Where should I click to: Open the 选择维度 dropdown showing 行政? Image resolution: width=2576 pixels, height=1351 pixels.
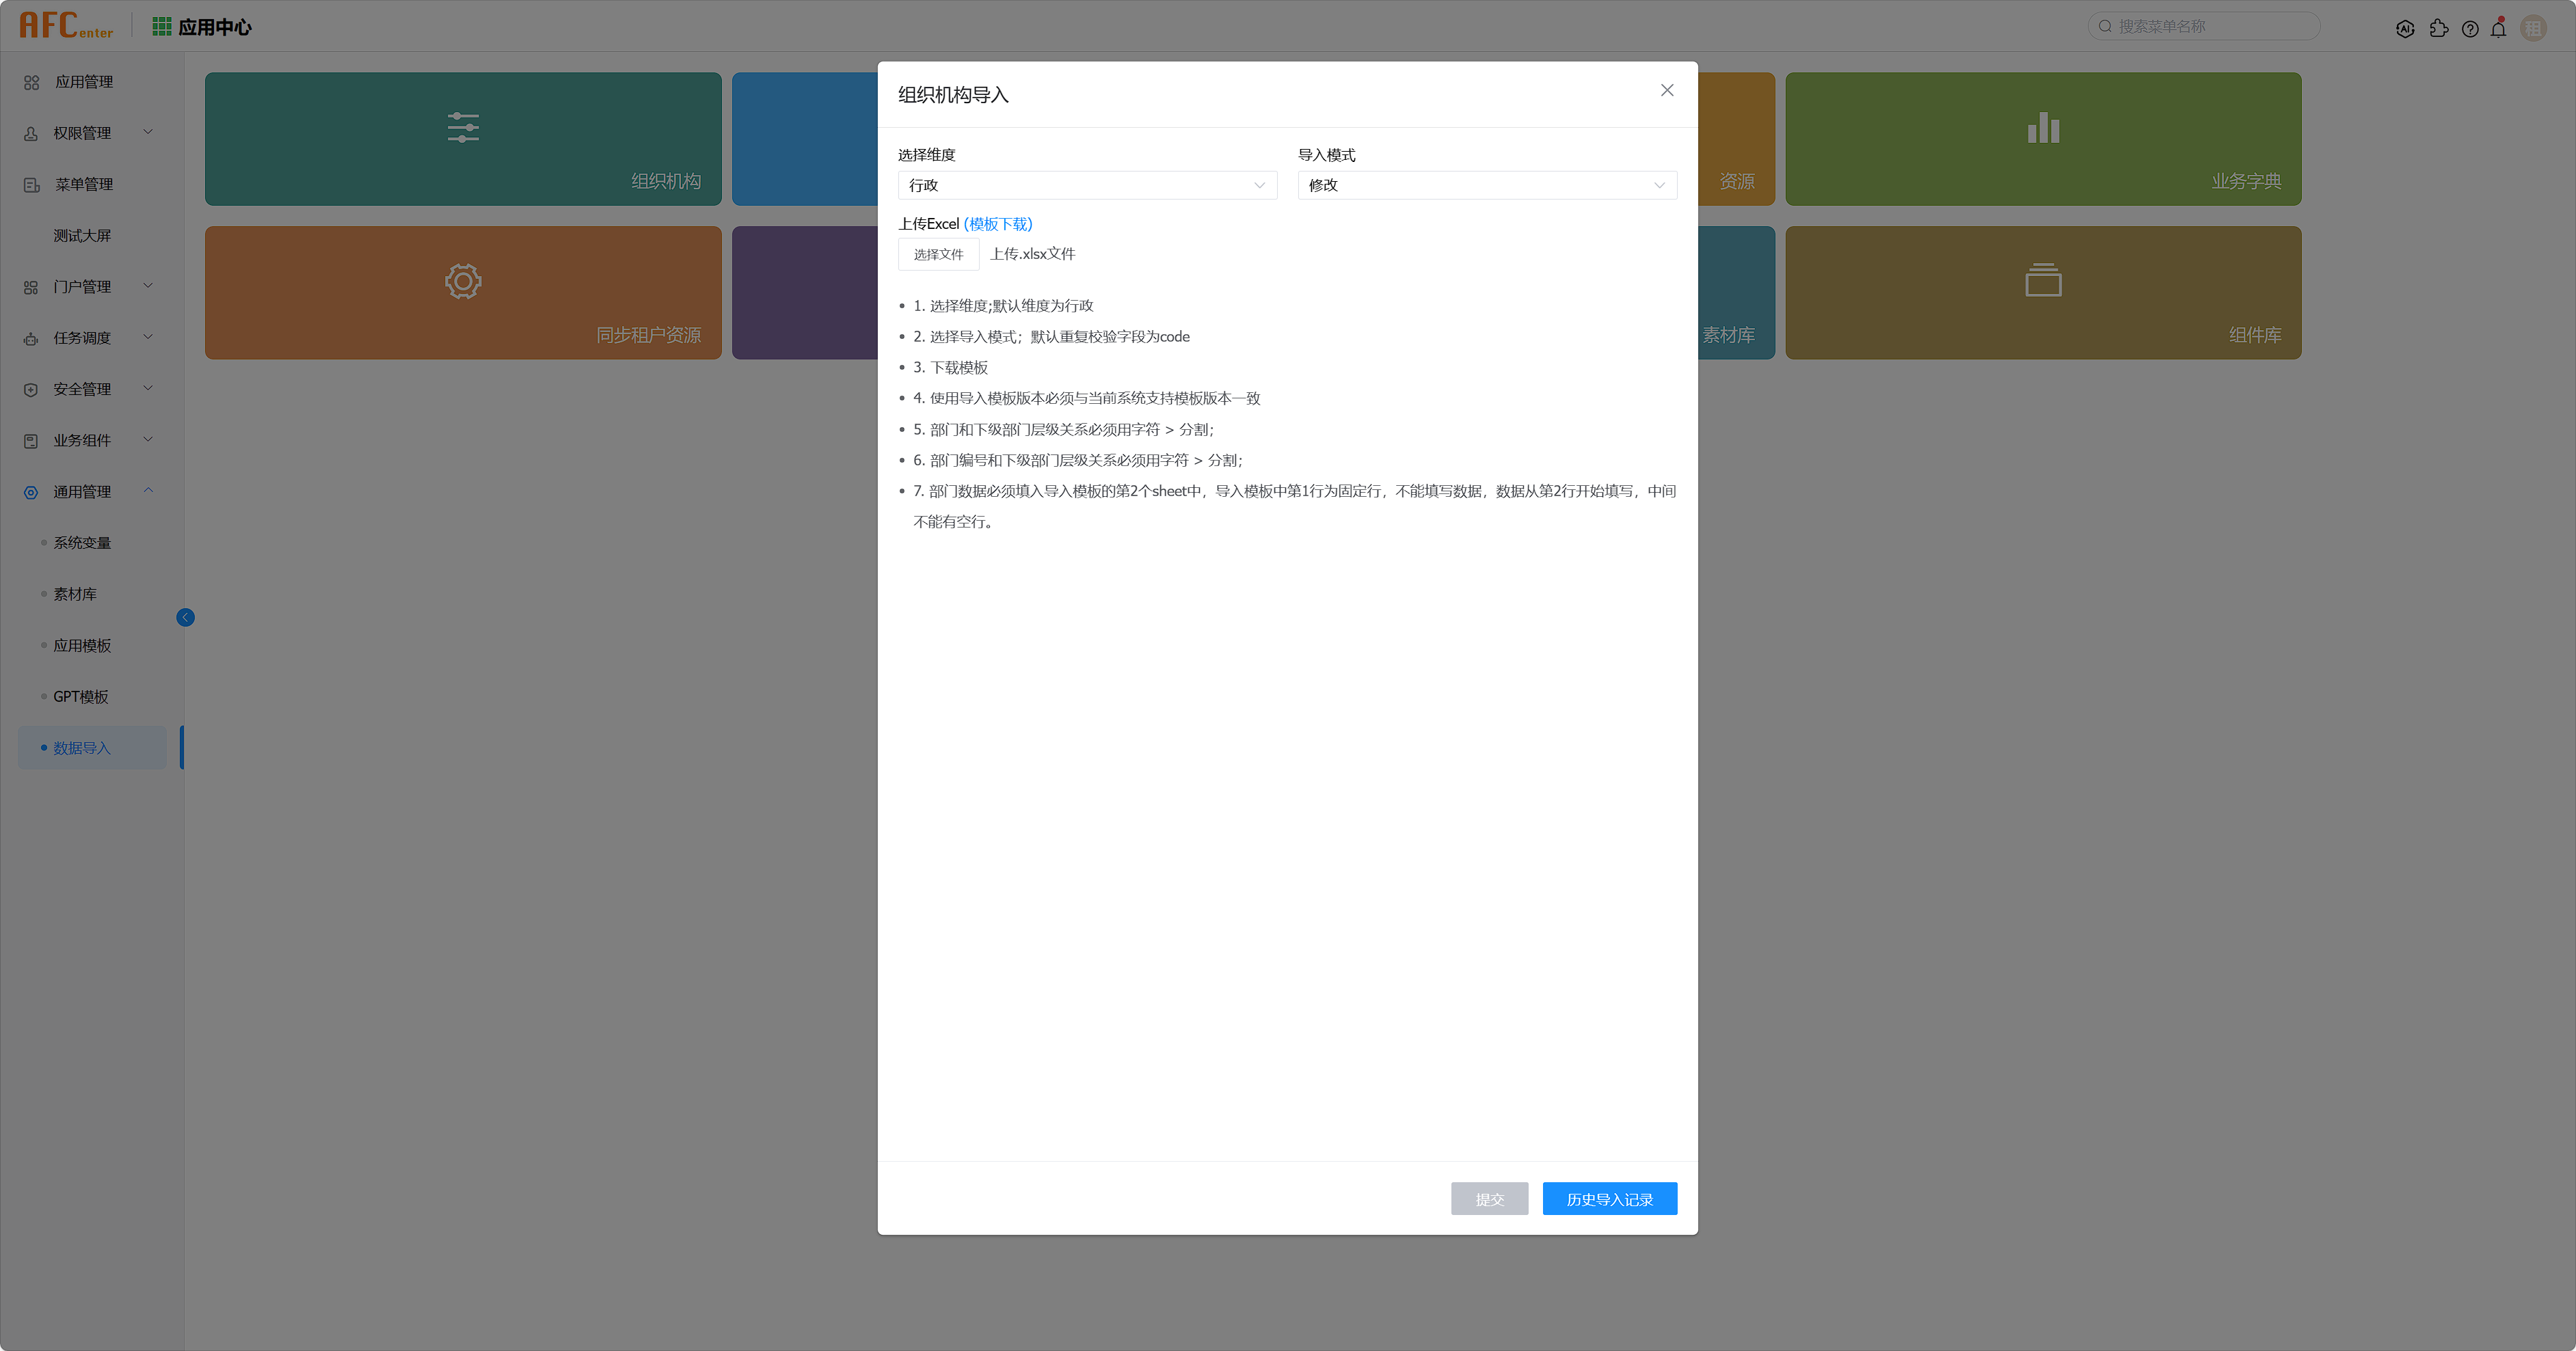click(x=1086, y=185)
